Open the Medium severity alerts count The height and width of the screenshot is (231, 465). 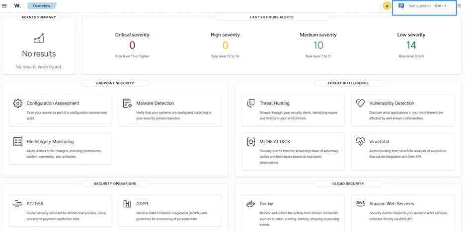(x=318, y=46)
